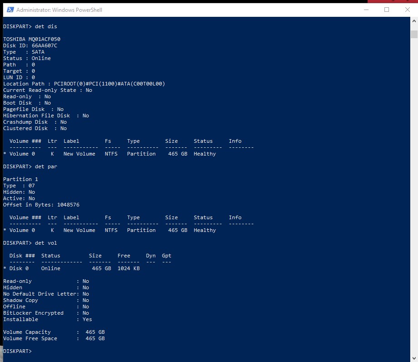The height and width of the screenshot is (362, 418).
Task: Click on the 'TOSHIBA MQ01ACF050' disk name
Action: click(32, 39)
